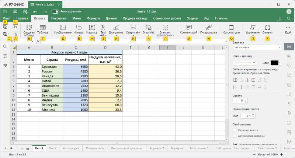The height and width of the screenshot is (158, 295).
Task: Open the file location icon at top right
Action: coord(279,18)
